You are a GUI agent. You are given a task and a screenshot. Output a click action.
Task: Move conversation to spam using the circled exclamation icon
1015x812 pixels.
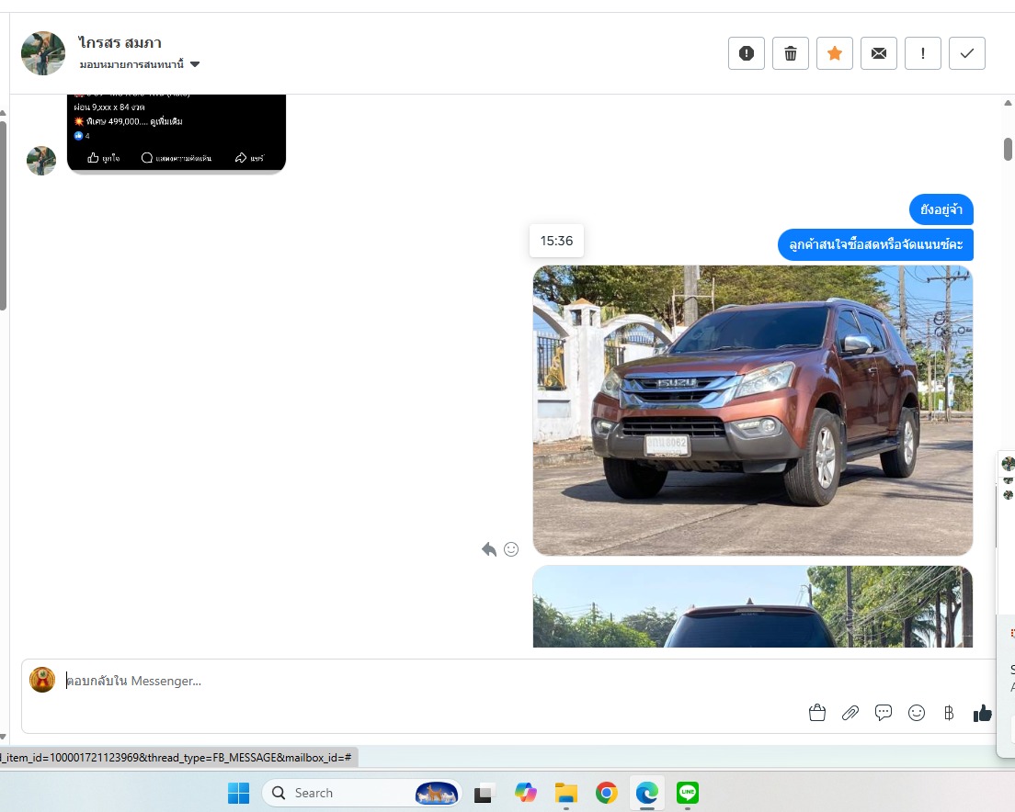click(x=747, y=53)
